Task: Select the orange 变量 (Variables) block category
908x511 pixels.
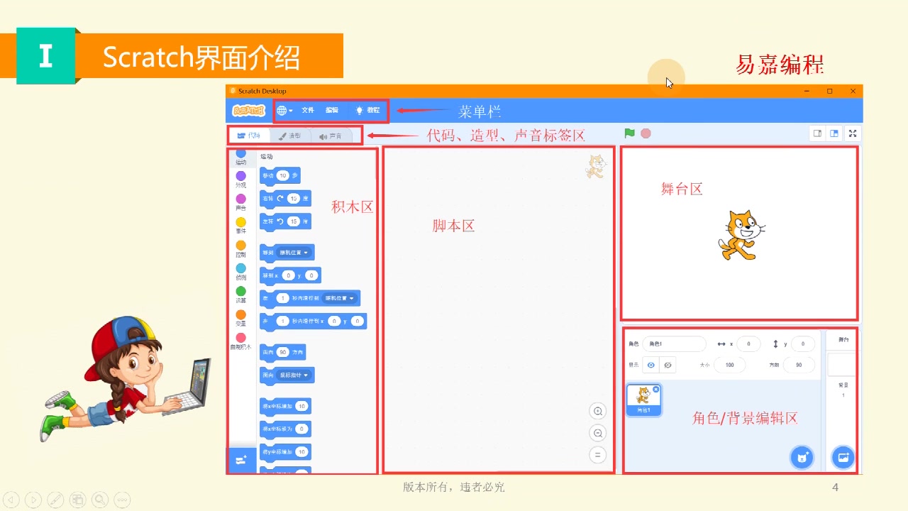Action: [x=241, y=319]
